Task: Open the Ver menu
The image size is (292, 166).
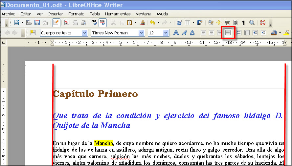Action: click(40, 14)
